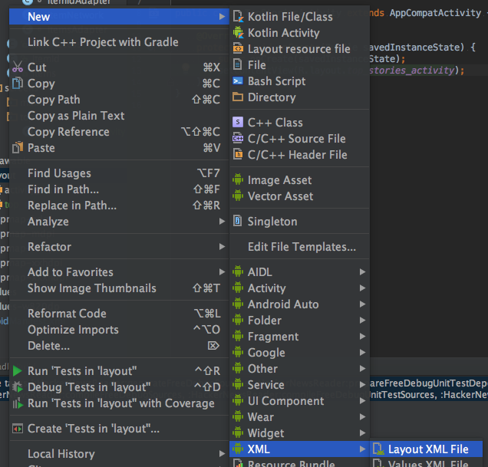This screenshot has width=488, height=467.
Task: Open the Other submenu
Action: [x=299, y=369]
